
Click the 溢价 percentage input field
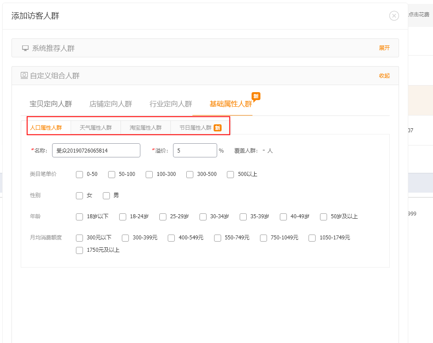coord(195,150)
